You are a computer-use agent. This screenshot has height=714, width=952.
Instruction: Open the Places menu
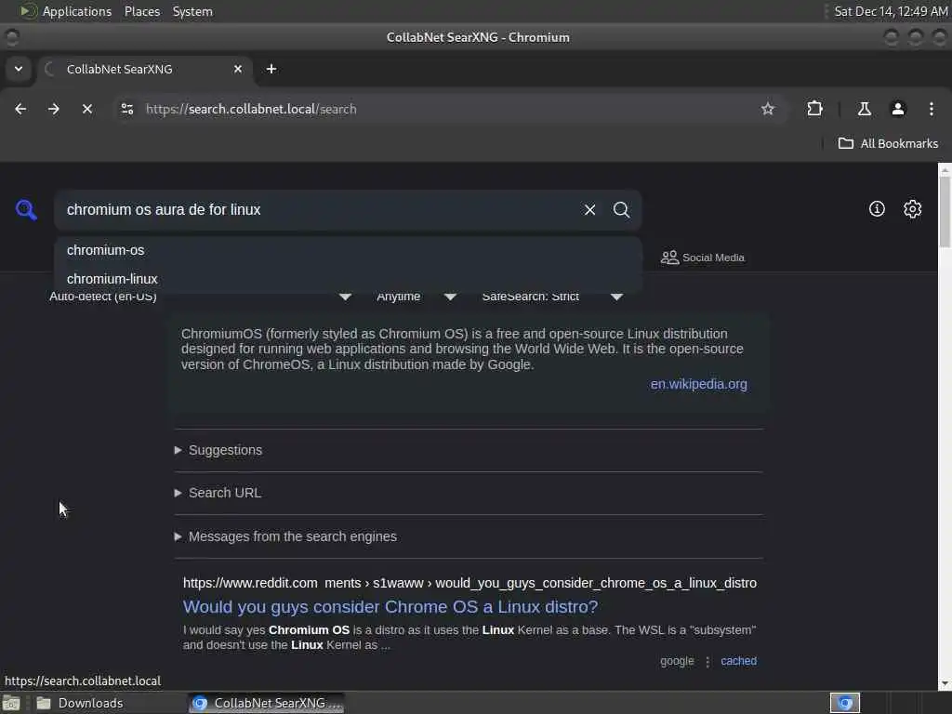point(142,11)
